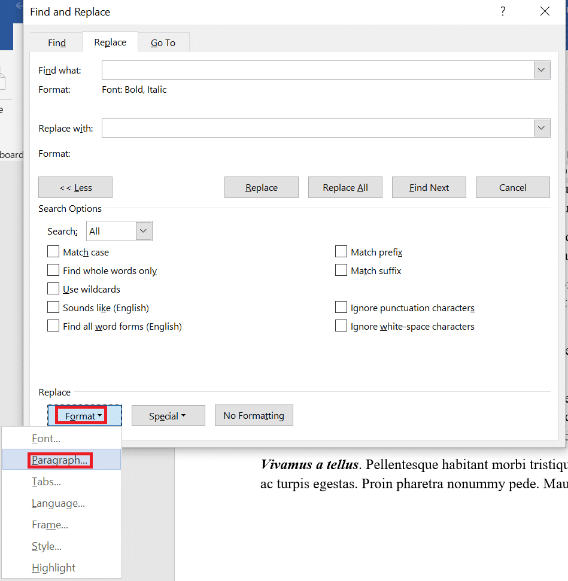Screen dimensions: 568x581
Task: Cancel the Find and Replace dialog
Action: point(513,187)
